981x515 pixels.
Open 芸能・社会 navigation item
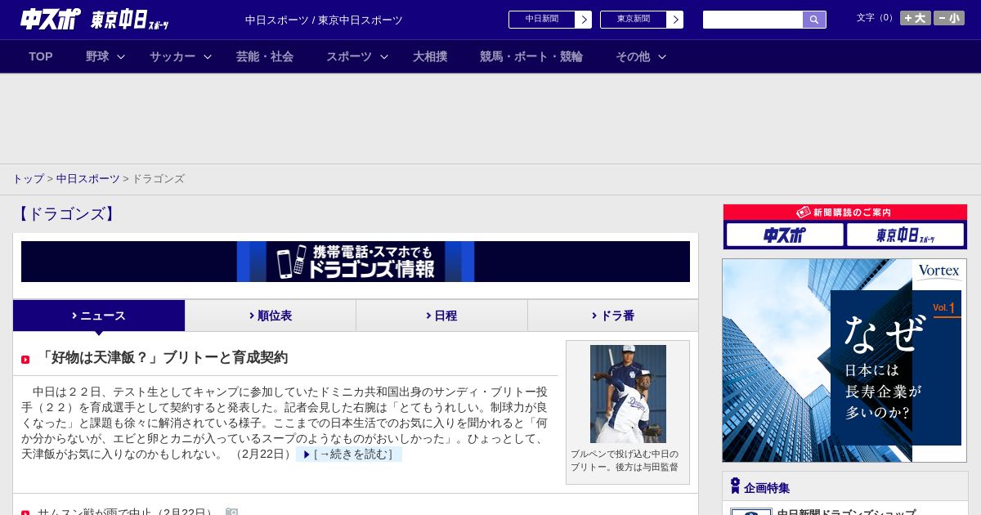[265, 56]
